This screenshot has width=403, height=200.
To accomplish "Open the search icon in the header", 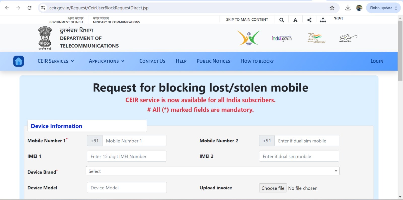I will pos(282,20).
